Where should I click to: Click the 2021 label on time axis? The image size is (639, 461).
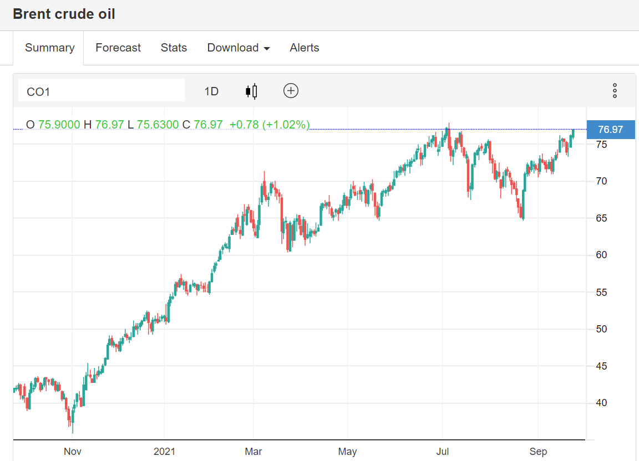click(x=164, y=452)
